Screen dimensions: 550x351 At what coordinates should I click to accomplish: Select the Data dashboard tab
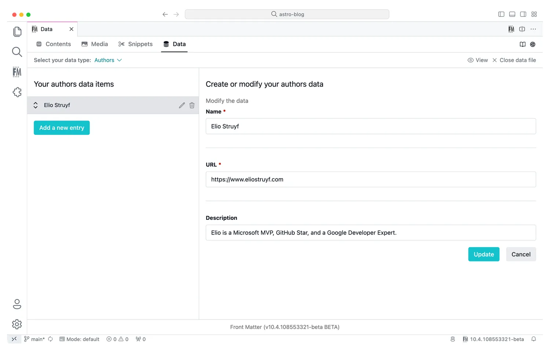pos(175,44)
